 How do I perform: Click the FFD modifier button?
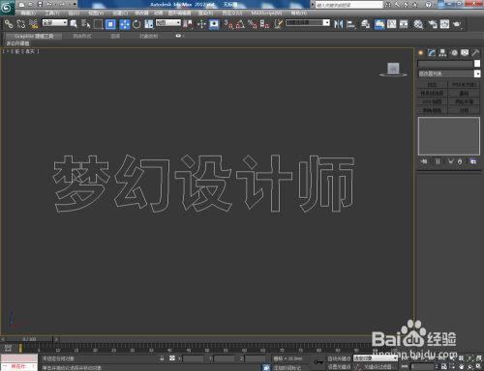[x=464, y=85]
